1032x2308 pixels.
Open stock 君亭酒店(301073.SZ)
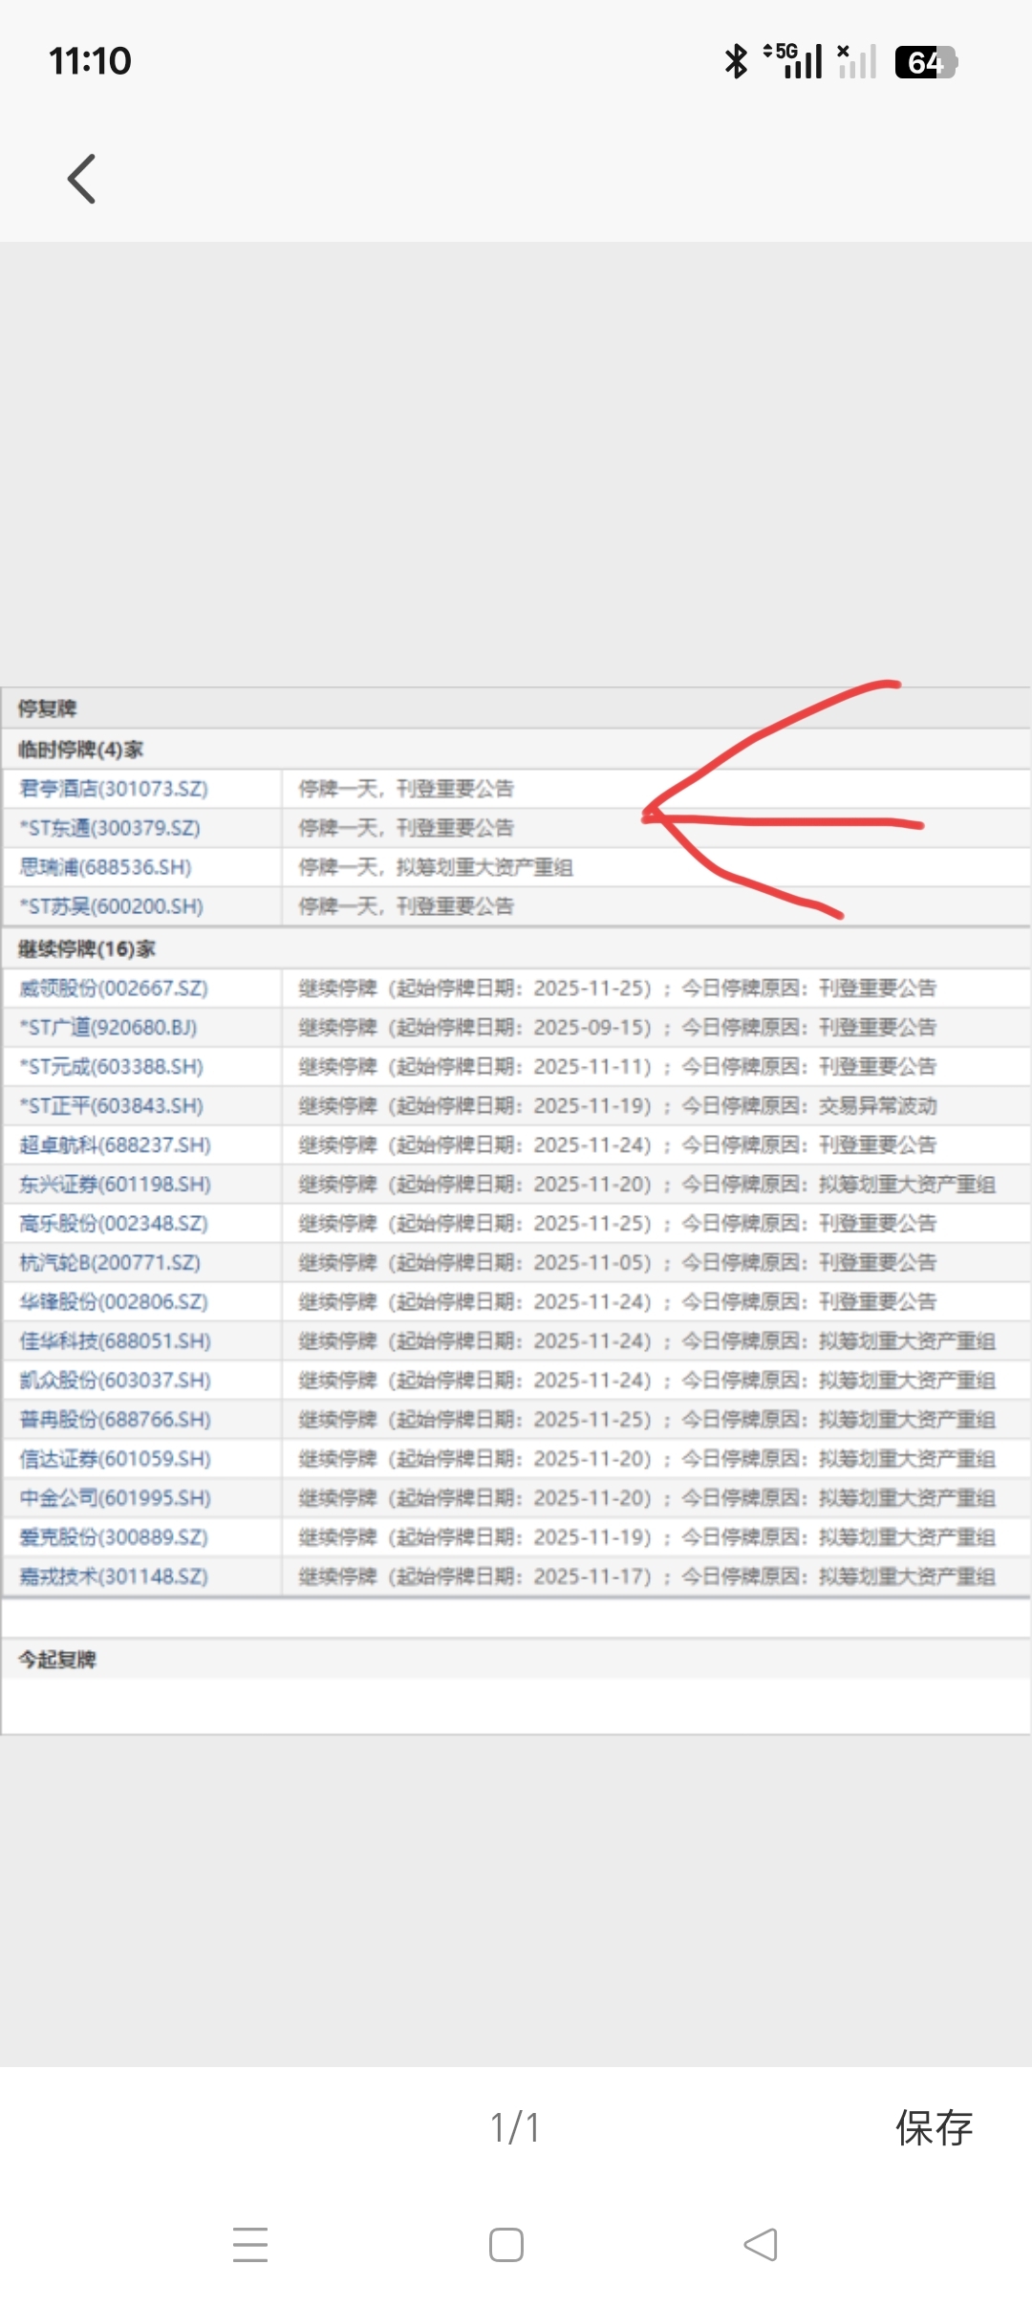pyautogui.click(x=114, y=789)
